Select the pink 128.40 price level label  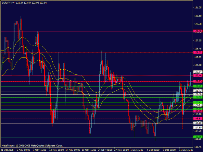tap(198, 31)
